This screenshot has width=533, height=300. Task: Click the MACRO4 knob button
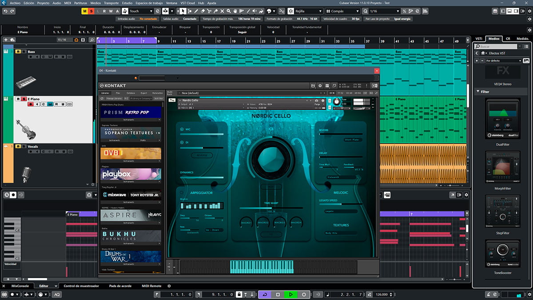pyautogui.click(x=296, y=222)
